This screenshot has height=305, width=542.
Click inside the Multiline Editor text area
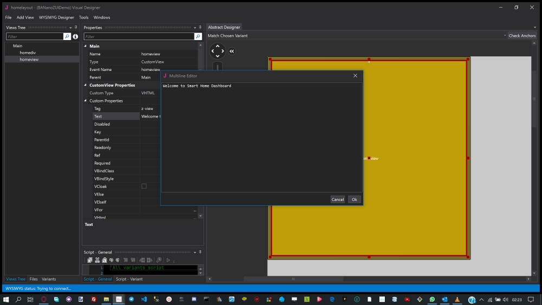click(262, 138)
